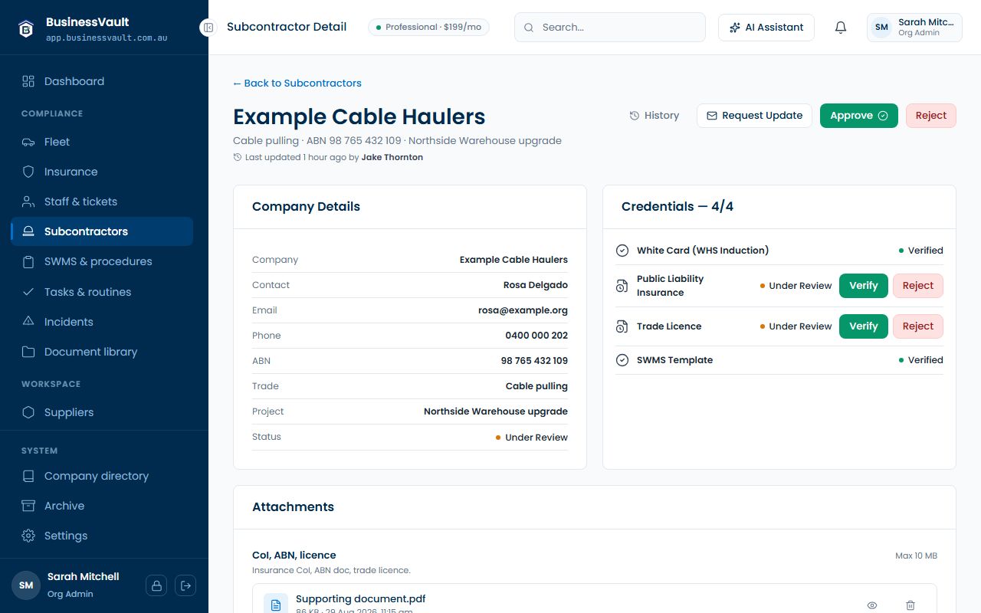
Task: Approve the Example Cable Haulers subcontractor
Action: pyautogui.click(x=859, y=116)
